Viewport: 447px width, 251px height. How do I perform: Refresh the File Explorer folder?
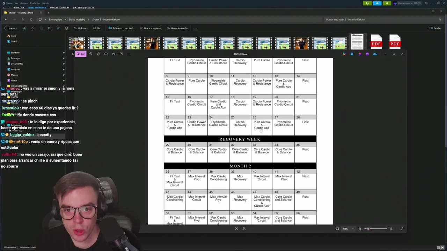tap(31, 20)
